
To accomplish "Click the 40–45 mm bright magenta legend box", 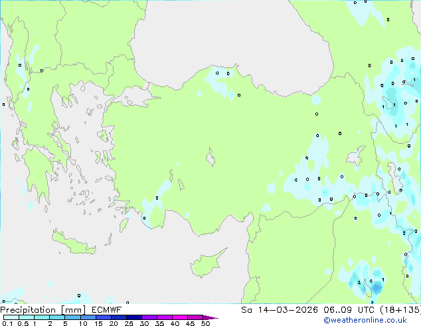I will point(180,317).
